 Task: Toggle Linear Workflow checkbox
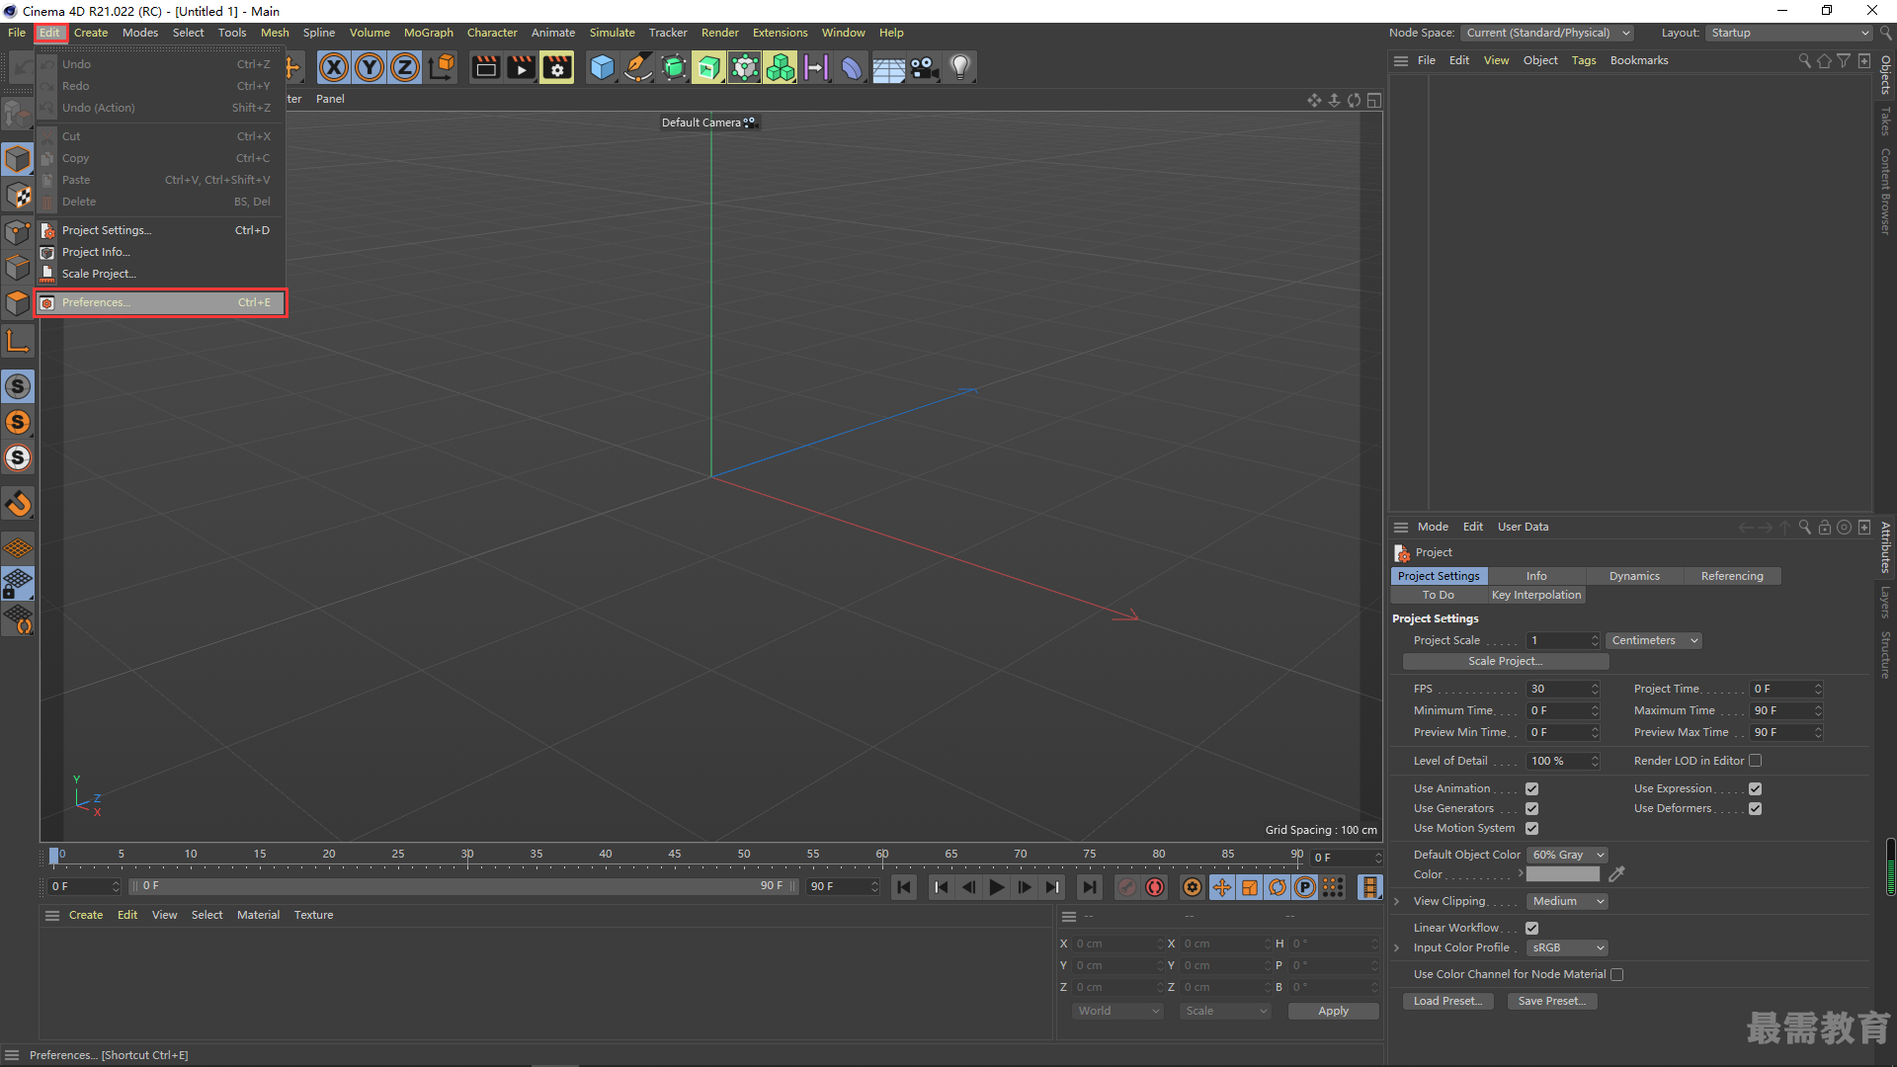click(x=1531, y=928)
